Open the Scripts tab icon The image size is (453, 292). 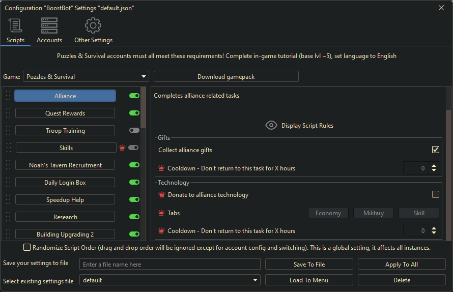tap(15, 25)
